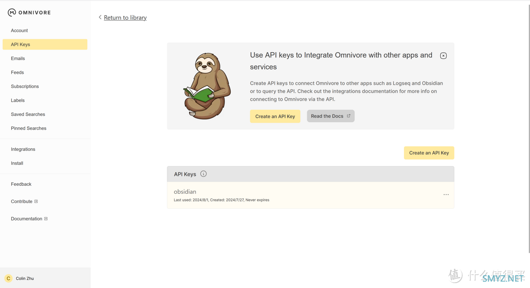Click the Colin Zhu user name

pyautogui.click(x=25, y=279)
